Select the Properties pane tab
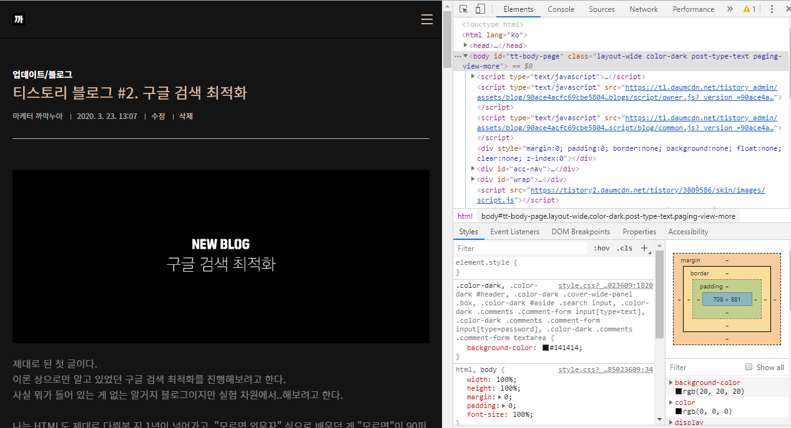 click(x=639, y=232)
